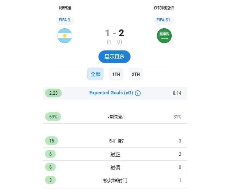This screenshot has width=229, height=191.
Task: Click the 控球率 stat label
Action: (x=115, y=117)
